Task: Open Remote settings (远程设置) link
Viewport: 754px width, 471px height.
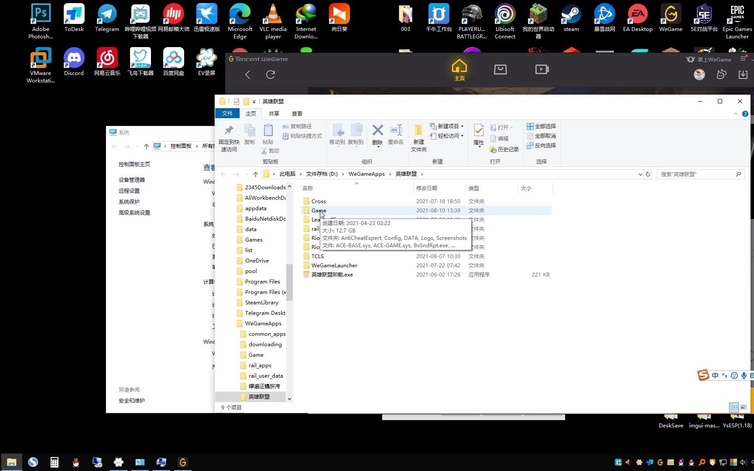Action: point(129,191)
